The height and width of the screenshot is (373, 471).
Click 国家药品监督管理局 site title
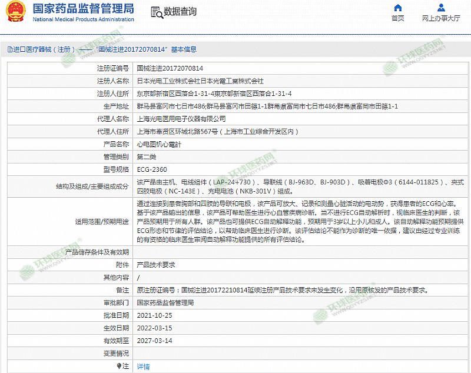pos(82,8)
